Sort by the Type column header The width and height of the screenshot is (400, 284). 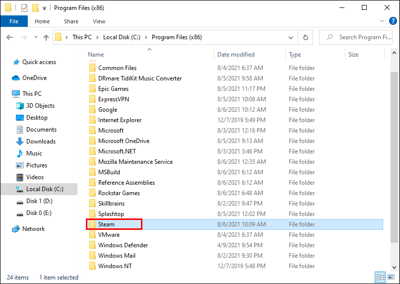coord(315,55)
